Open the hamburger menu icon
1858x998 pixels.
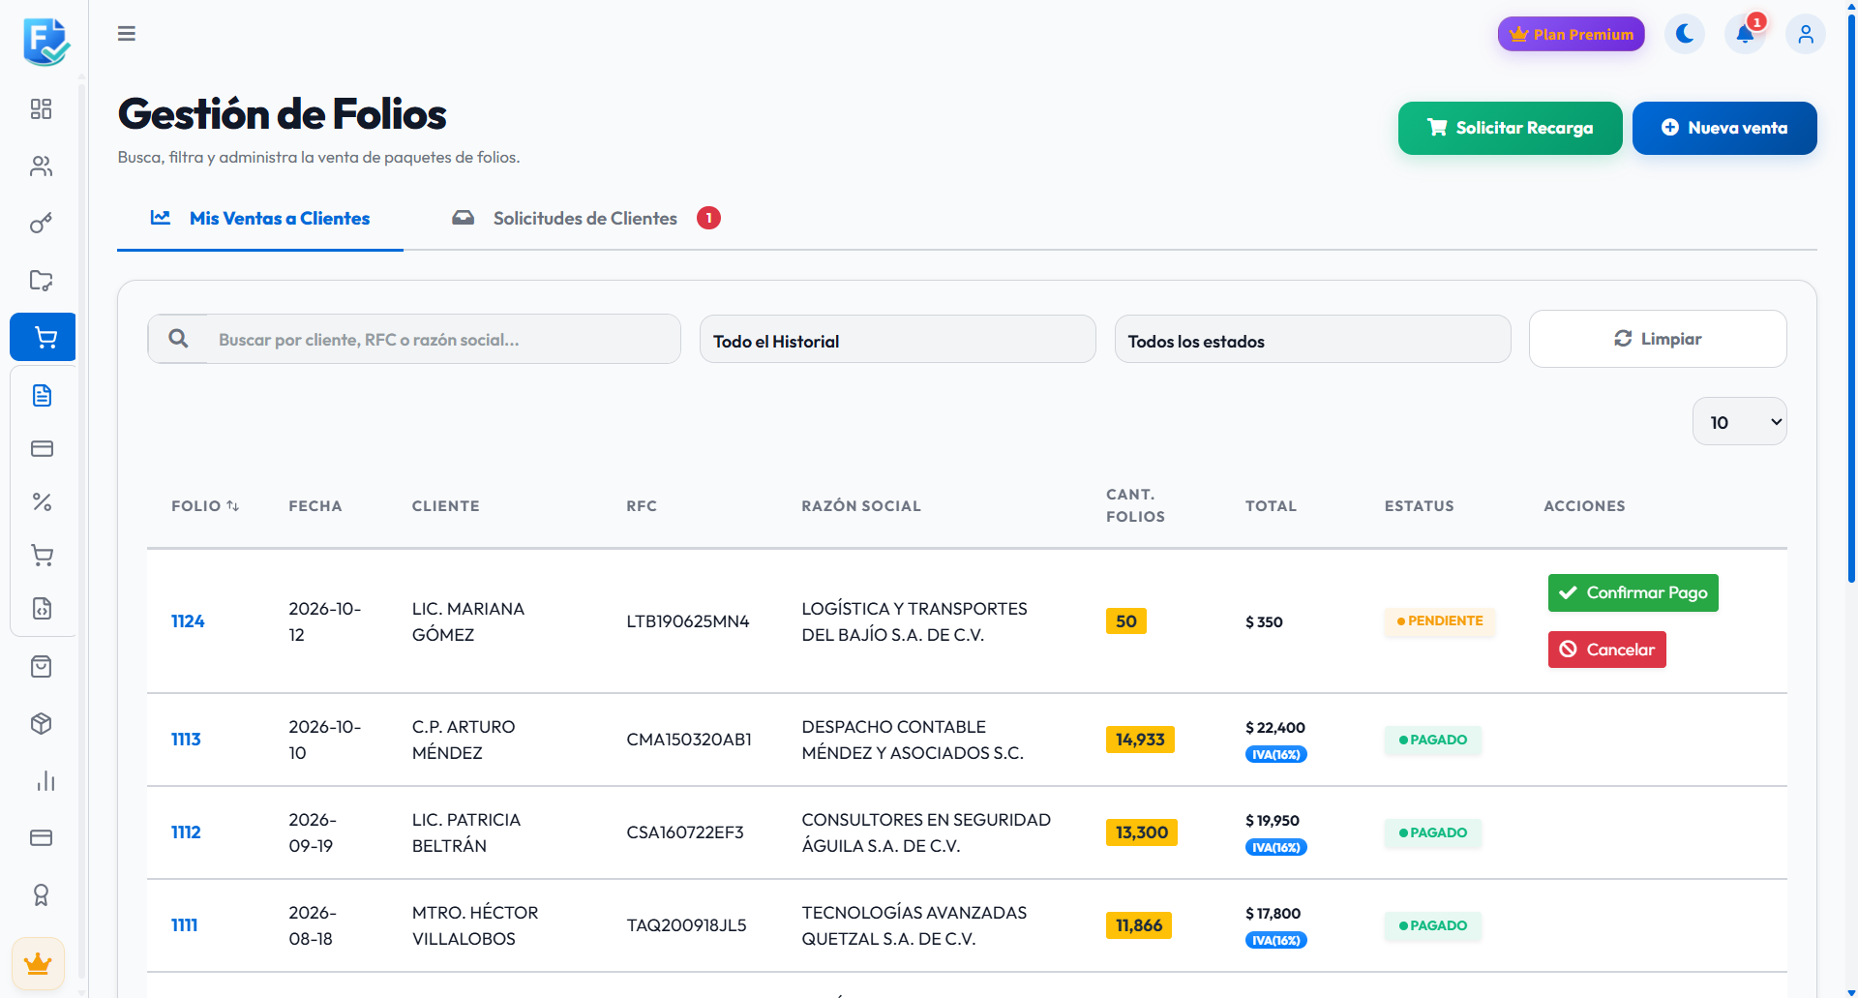coord(127,34)
